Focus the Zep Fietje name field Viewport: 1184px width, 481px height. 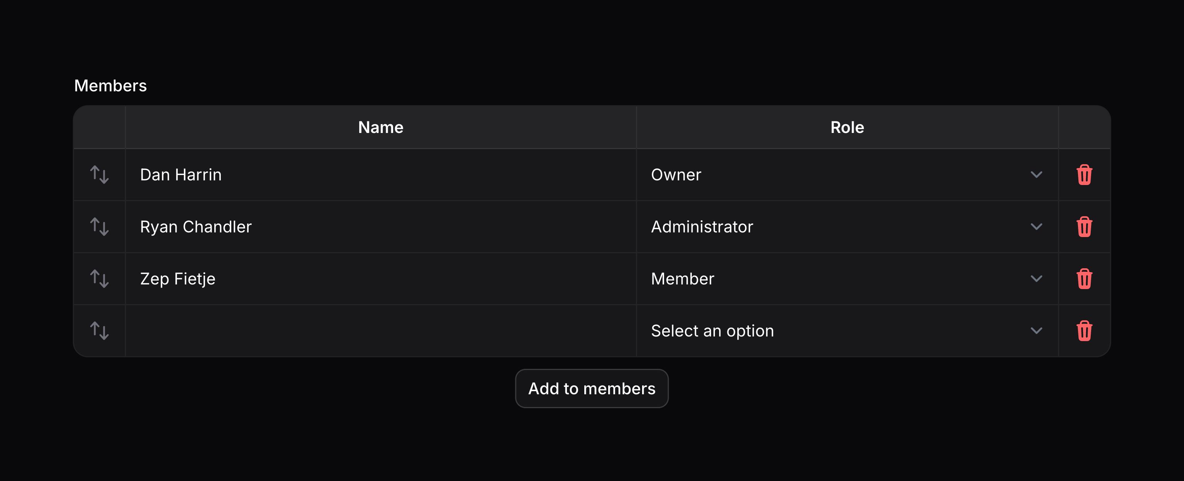(x=380, y=279)
